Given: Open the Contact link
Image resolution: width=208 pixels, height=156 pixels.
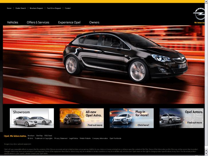Looking at the screenshot, I should (x=68, y=8).
